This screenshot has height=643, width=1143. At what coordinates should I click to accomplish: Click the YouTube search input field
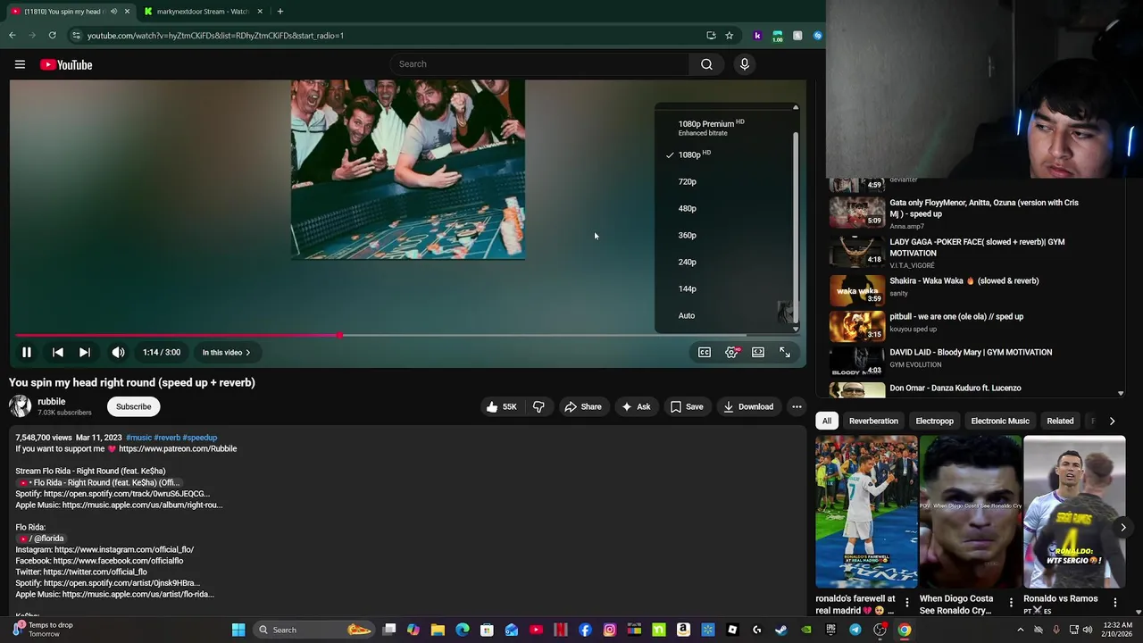(539, 64)
